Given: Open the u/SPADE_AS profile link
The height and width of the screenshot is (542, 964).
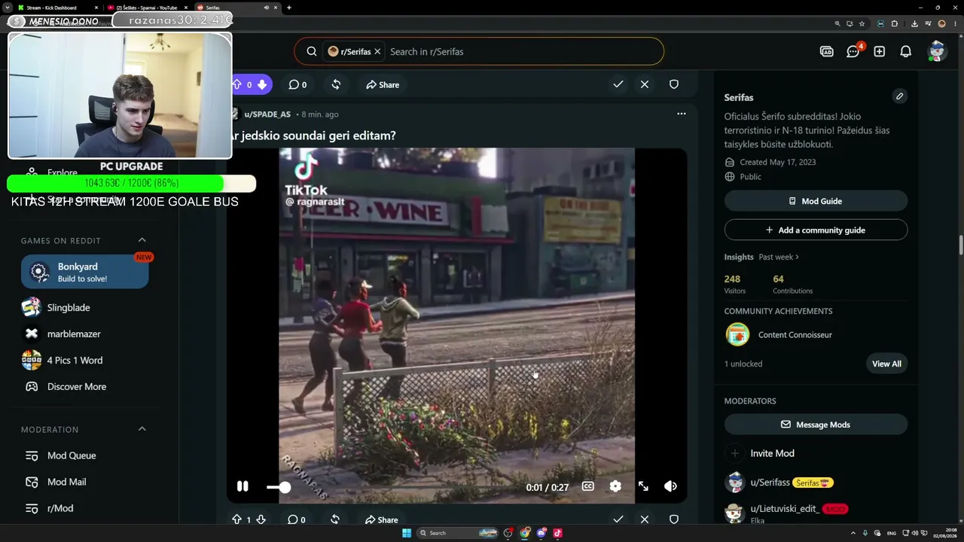Looking at the screenshot, I should click(267, 114).
